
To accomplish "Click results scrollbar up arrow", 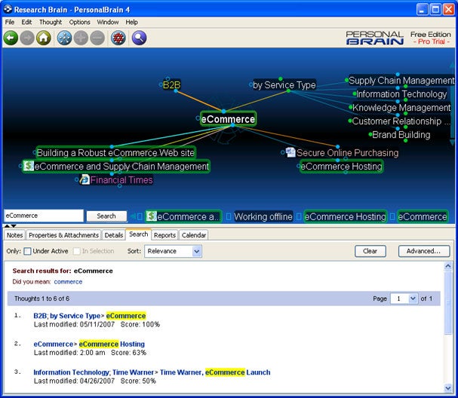I will coord(447,266).
